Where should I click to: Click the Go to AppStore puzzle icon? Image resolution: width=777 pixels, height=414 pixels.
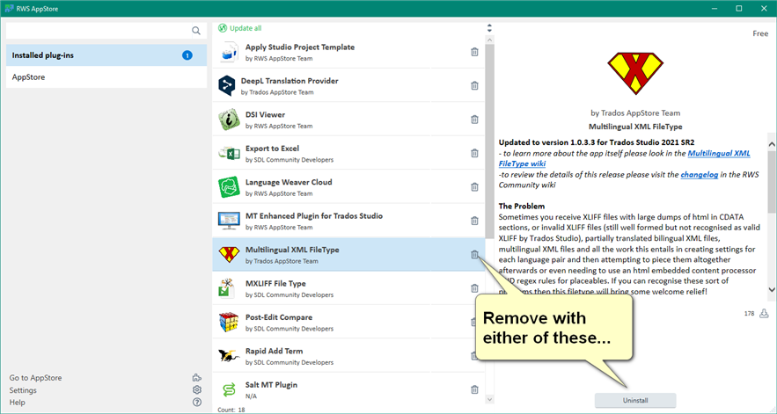pos(197,378)
